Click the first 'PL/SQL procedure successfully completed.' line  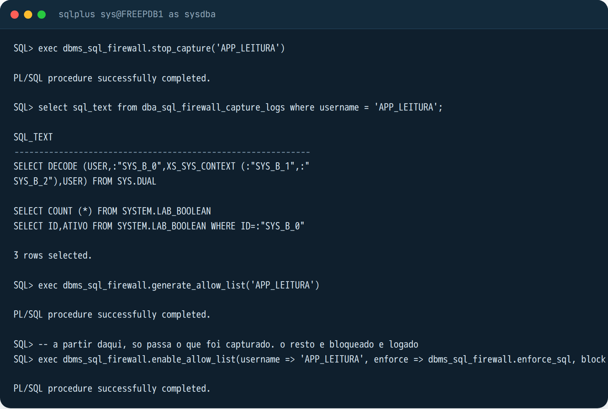(x=112, y=78)
